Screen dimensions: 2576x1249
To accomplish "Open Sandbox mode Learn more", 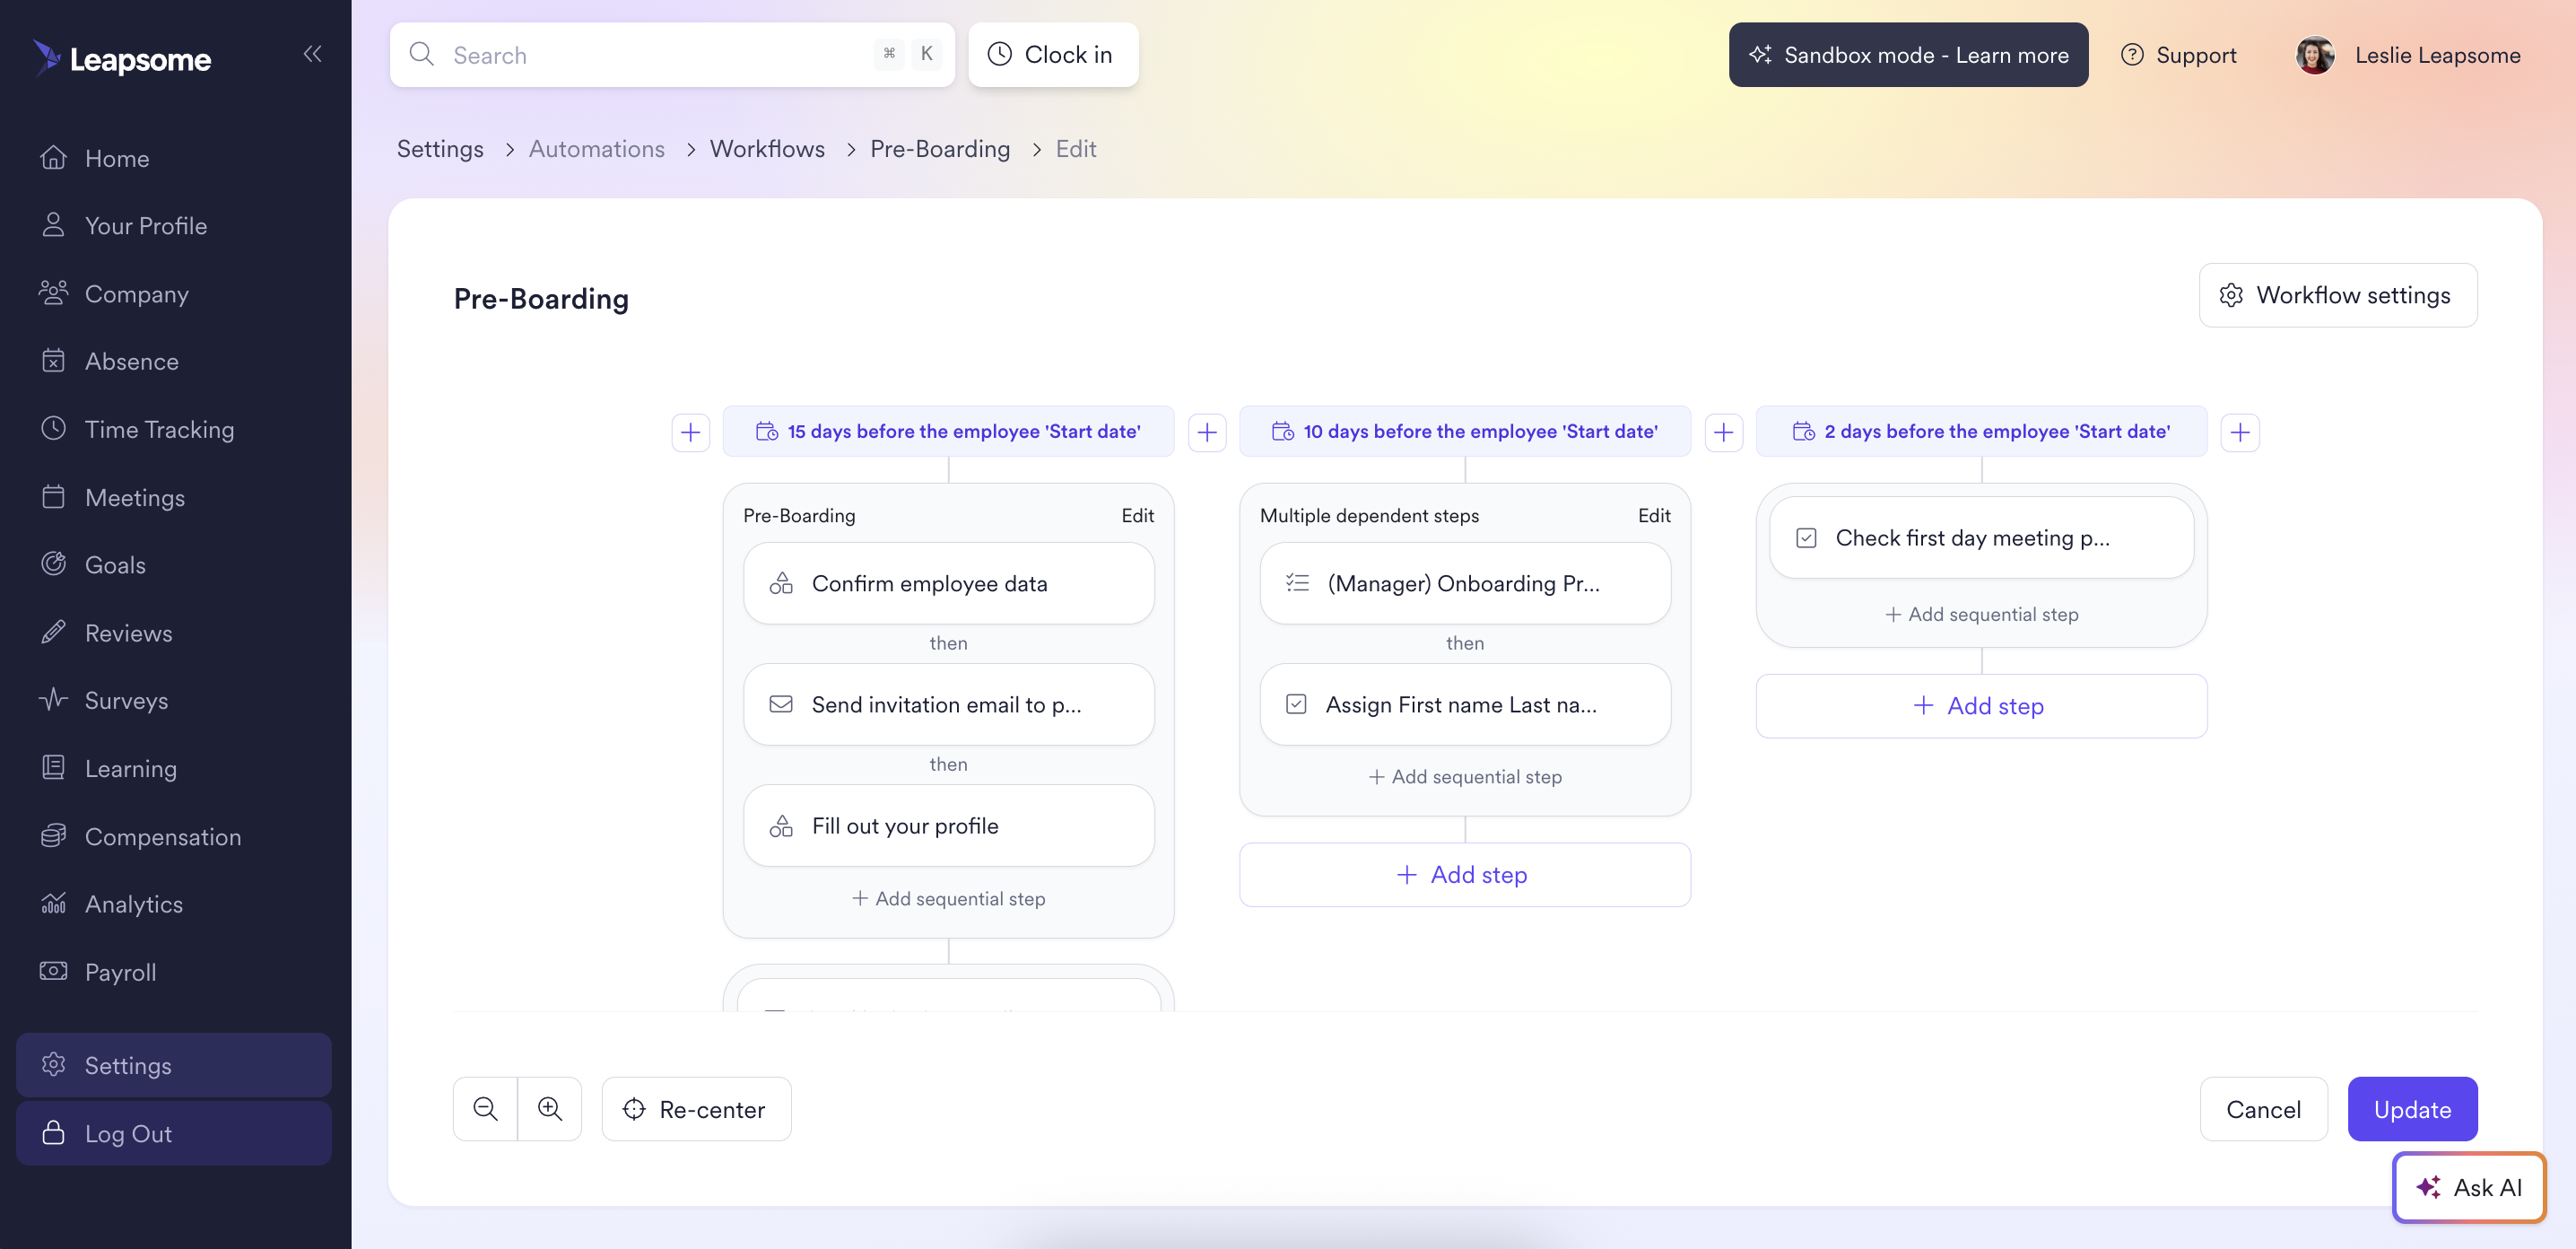I will click(x=1908, y=55).
